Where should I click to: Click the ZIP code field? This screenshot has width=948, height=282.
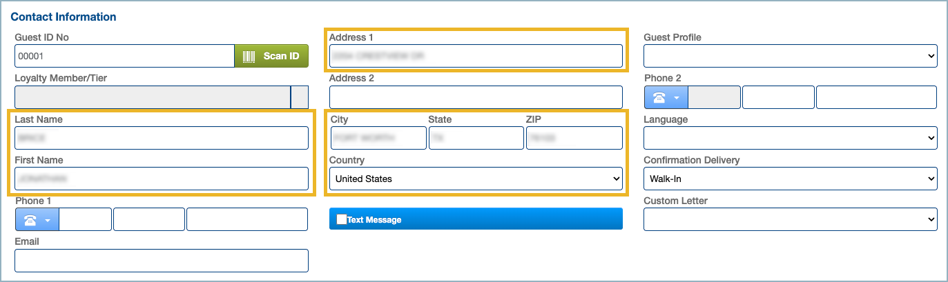point(574,138)
